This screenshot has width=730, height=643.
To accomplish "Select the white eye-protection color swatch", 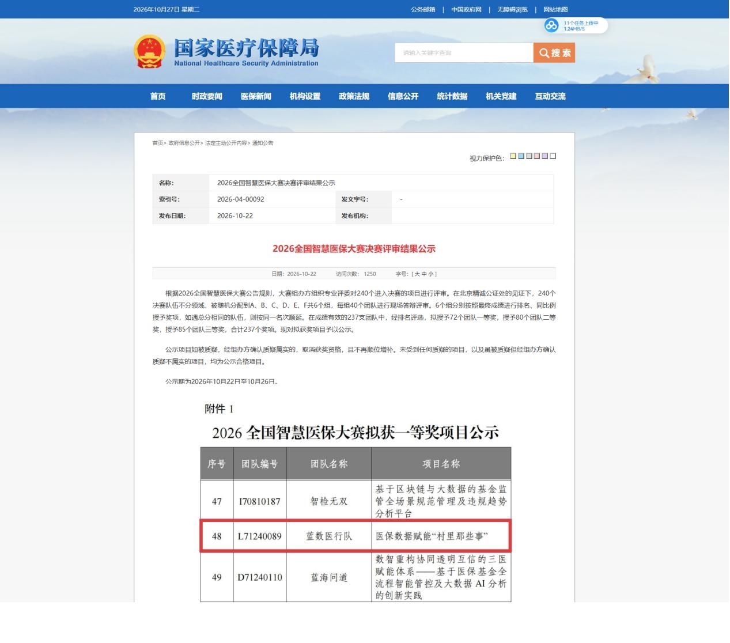I will tap(553, 156).
